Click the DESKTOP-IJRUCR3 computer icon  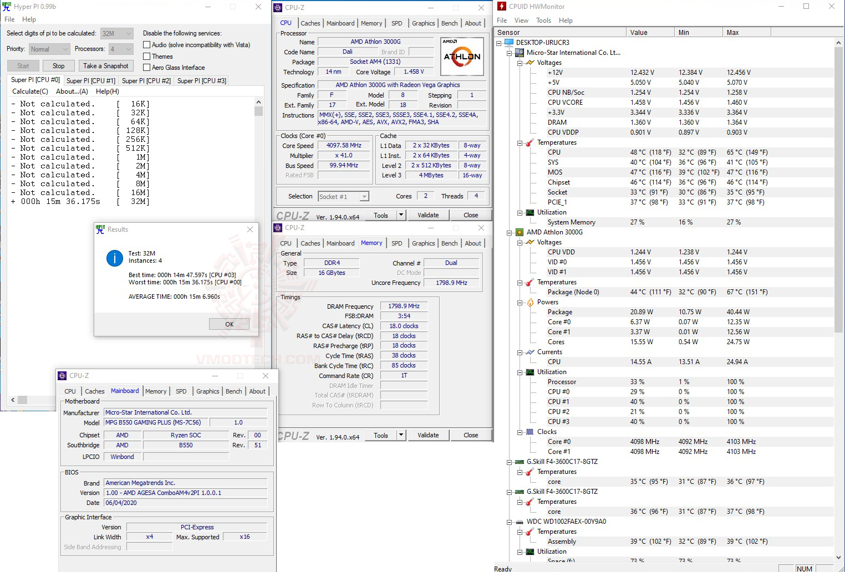point(509,43)
